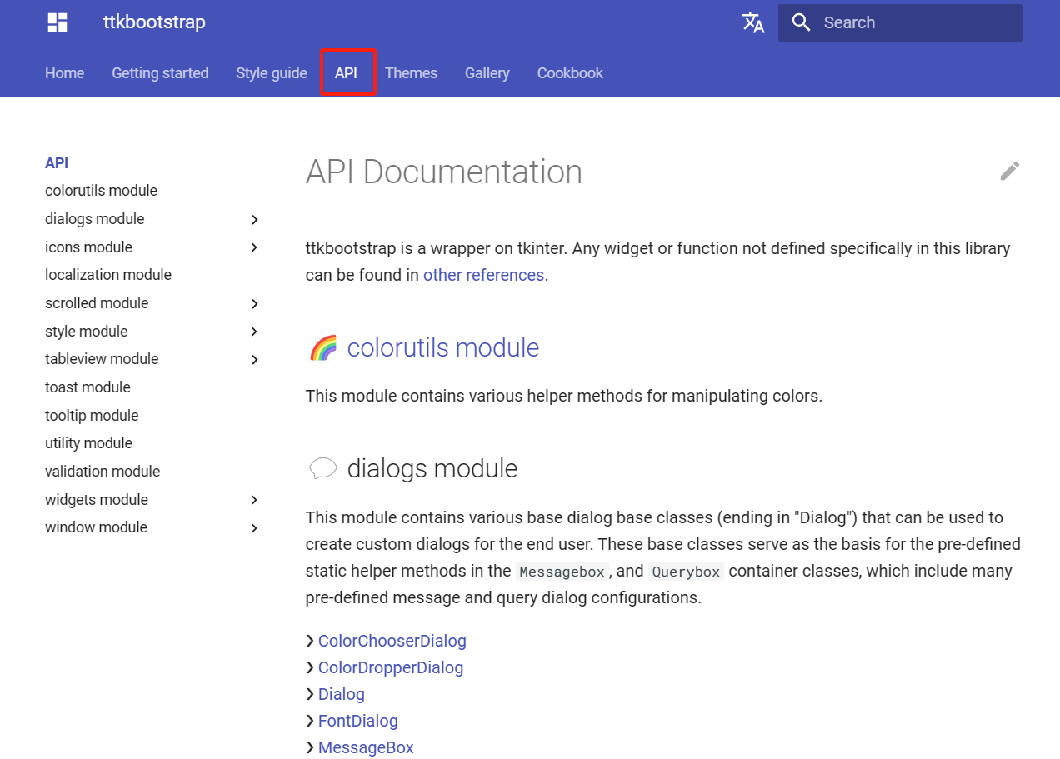Follow the other references link
The height and width of the screenshot is (759, 1060).
[x=483, y=275]
